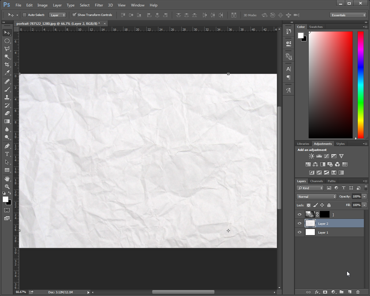Select the Rectangle shape tool

pos(7,170)
